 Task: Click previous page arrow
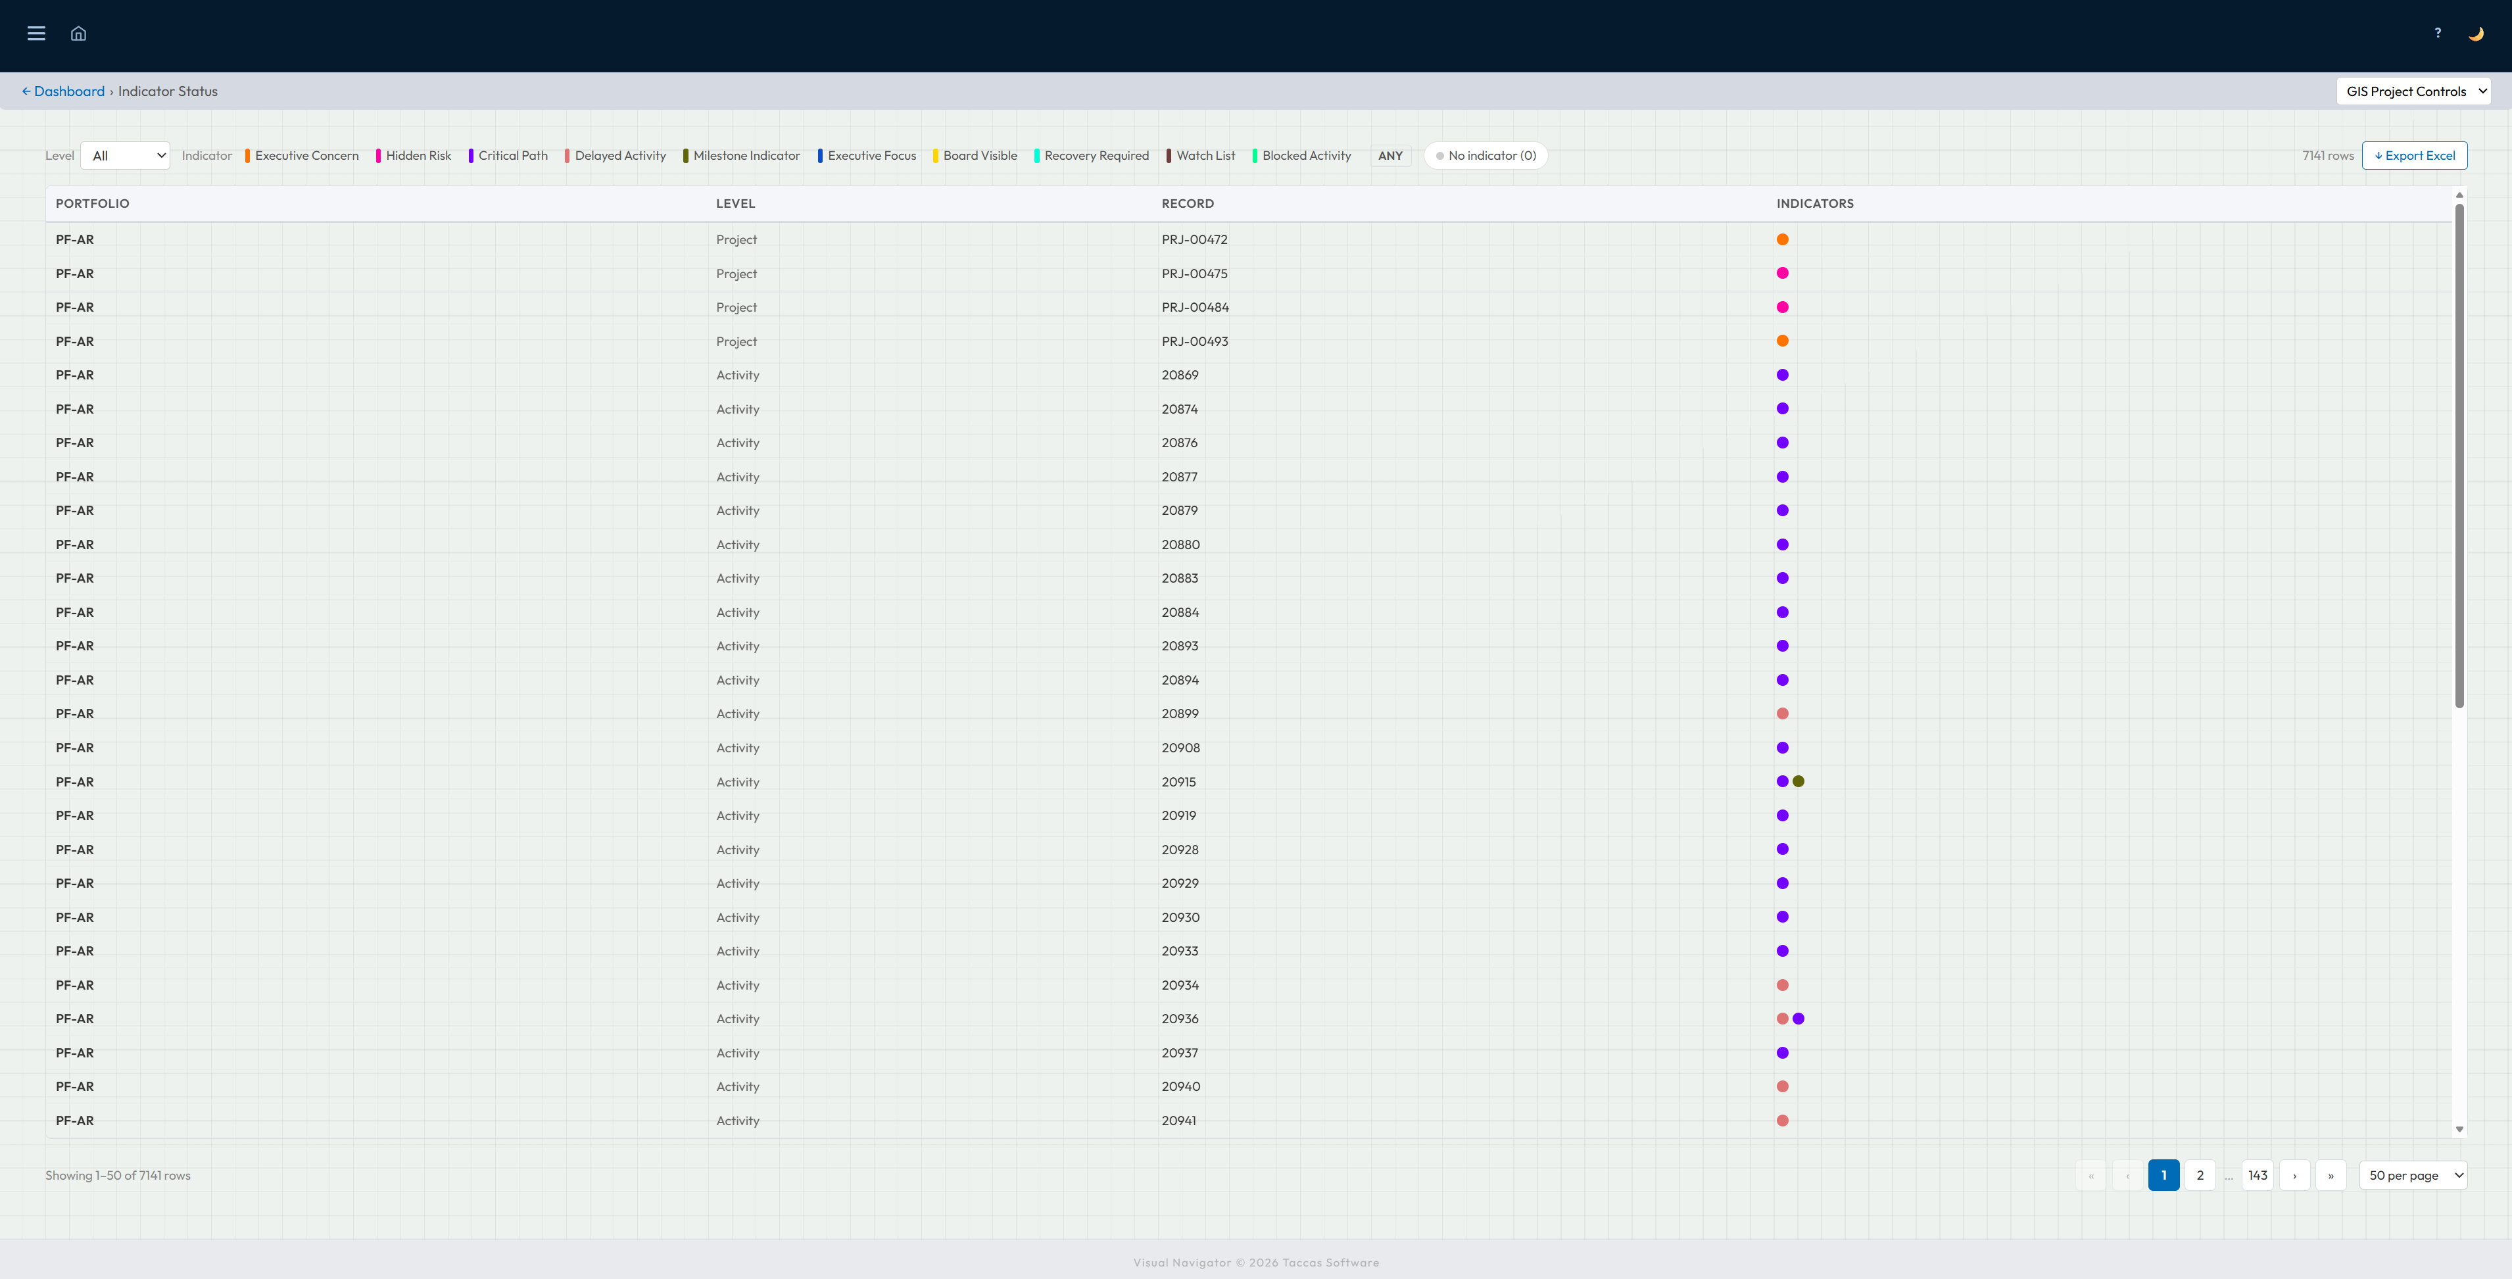point(2127,1176)
